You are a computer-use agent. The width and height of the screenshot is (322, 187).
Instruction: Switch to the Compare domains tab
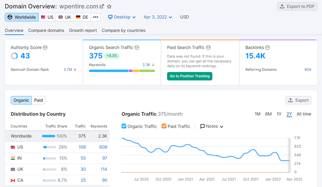46,31
